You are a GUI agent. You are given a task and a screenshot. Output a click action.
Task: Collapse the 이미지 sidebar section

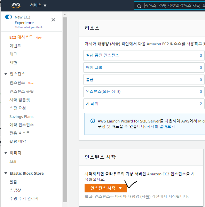point(6,153)
